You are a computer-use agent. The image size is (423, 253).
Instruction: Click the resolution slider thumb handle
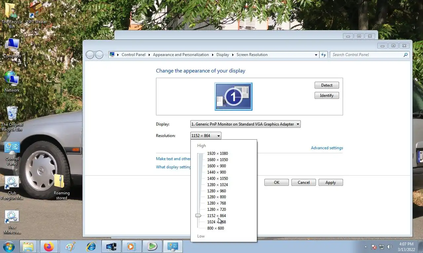198,215
